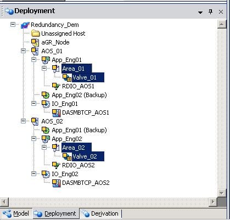Image resolution: width=230 pixels, height=220 pixels.
Task: Click the DASMBTCP_AOS2 object icon
Action: [56, 183]
